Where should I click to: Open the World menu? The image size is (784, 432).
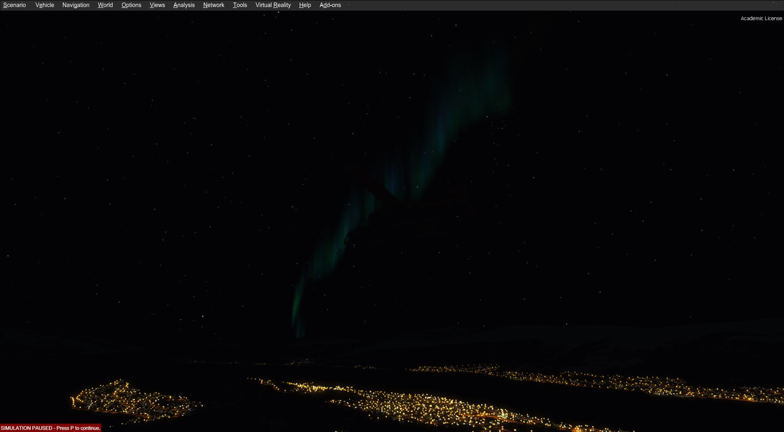point(105,5)
